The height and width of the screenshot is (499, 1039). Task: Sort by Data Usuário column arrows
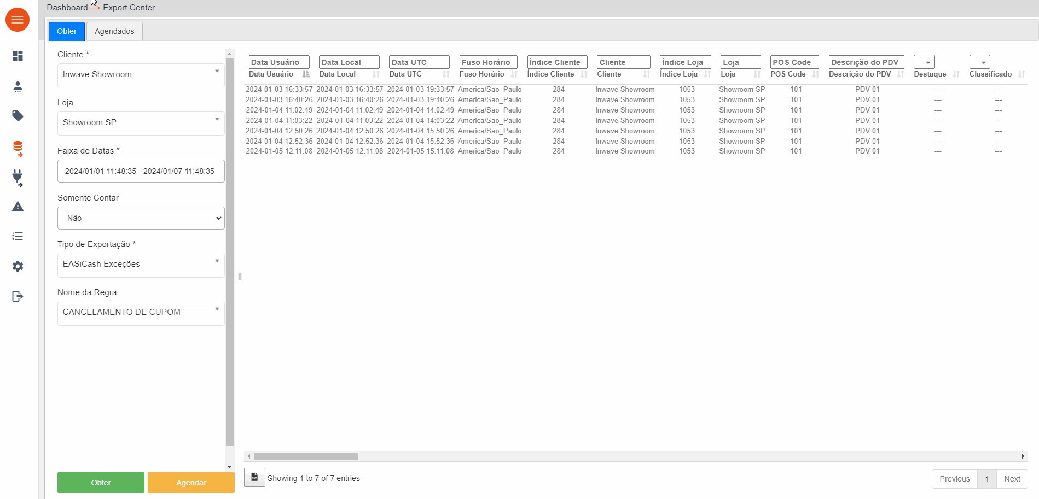[306, 74]
